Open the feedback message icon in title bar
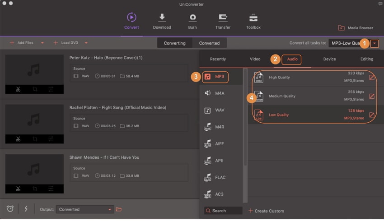 (380, 4)
